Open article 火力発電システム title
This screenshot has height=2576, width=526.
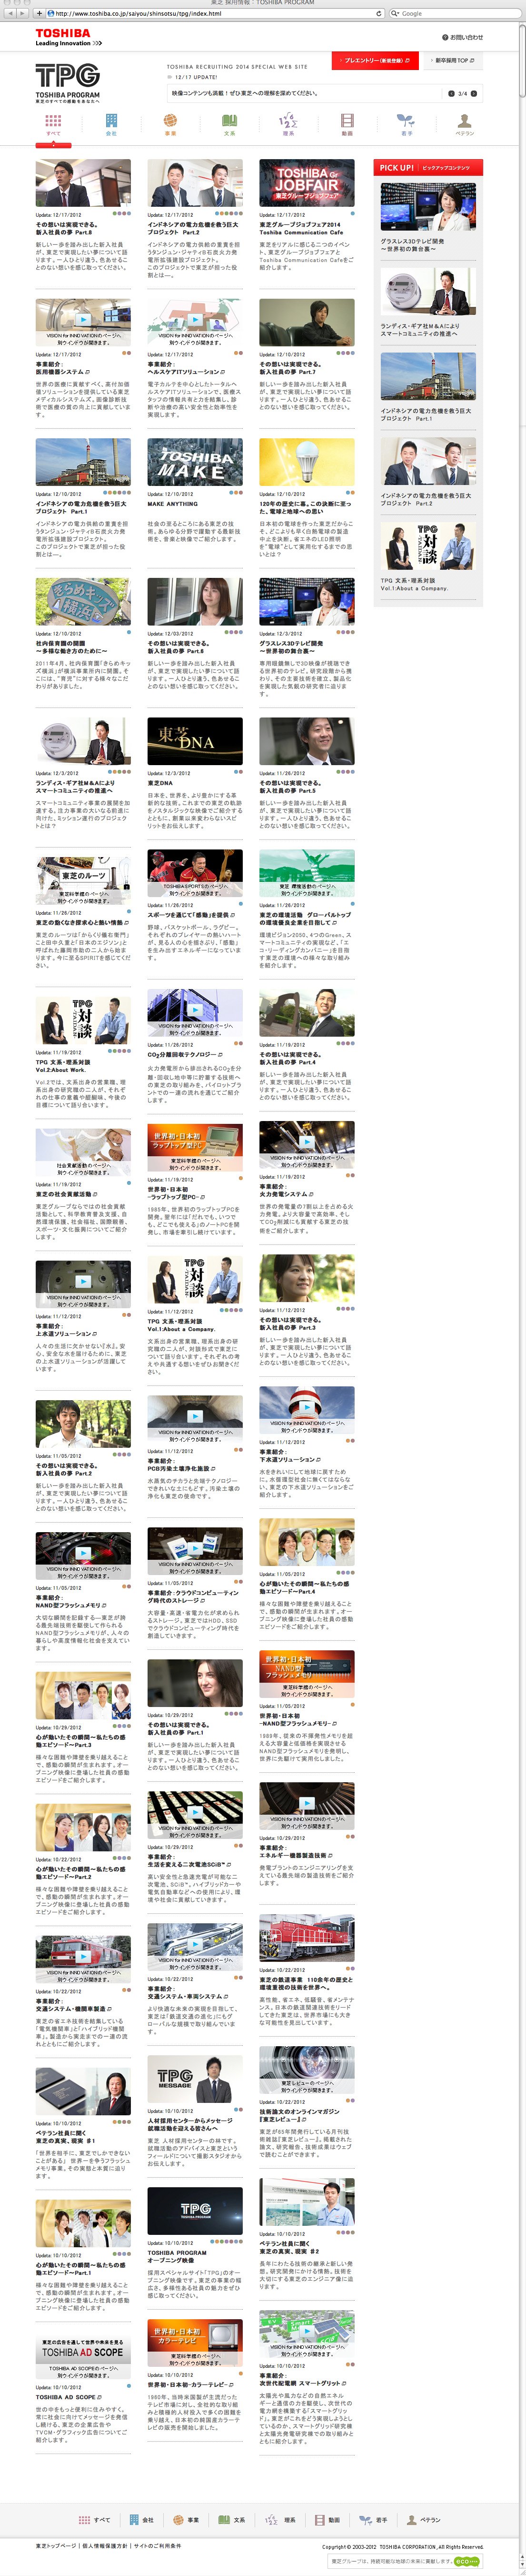[286, 1190]
